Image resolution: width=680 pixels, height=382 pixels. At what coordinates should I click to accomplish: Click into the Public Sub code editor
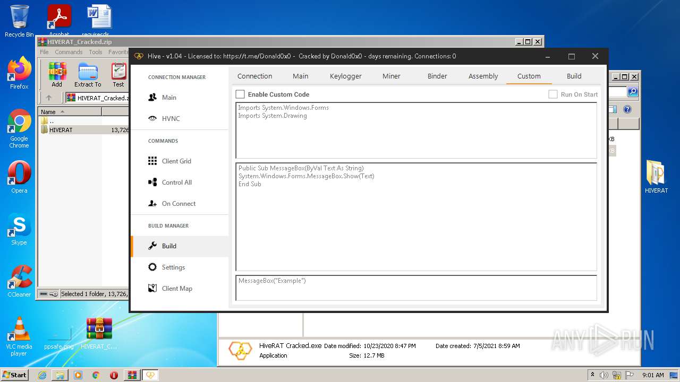416,217
